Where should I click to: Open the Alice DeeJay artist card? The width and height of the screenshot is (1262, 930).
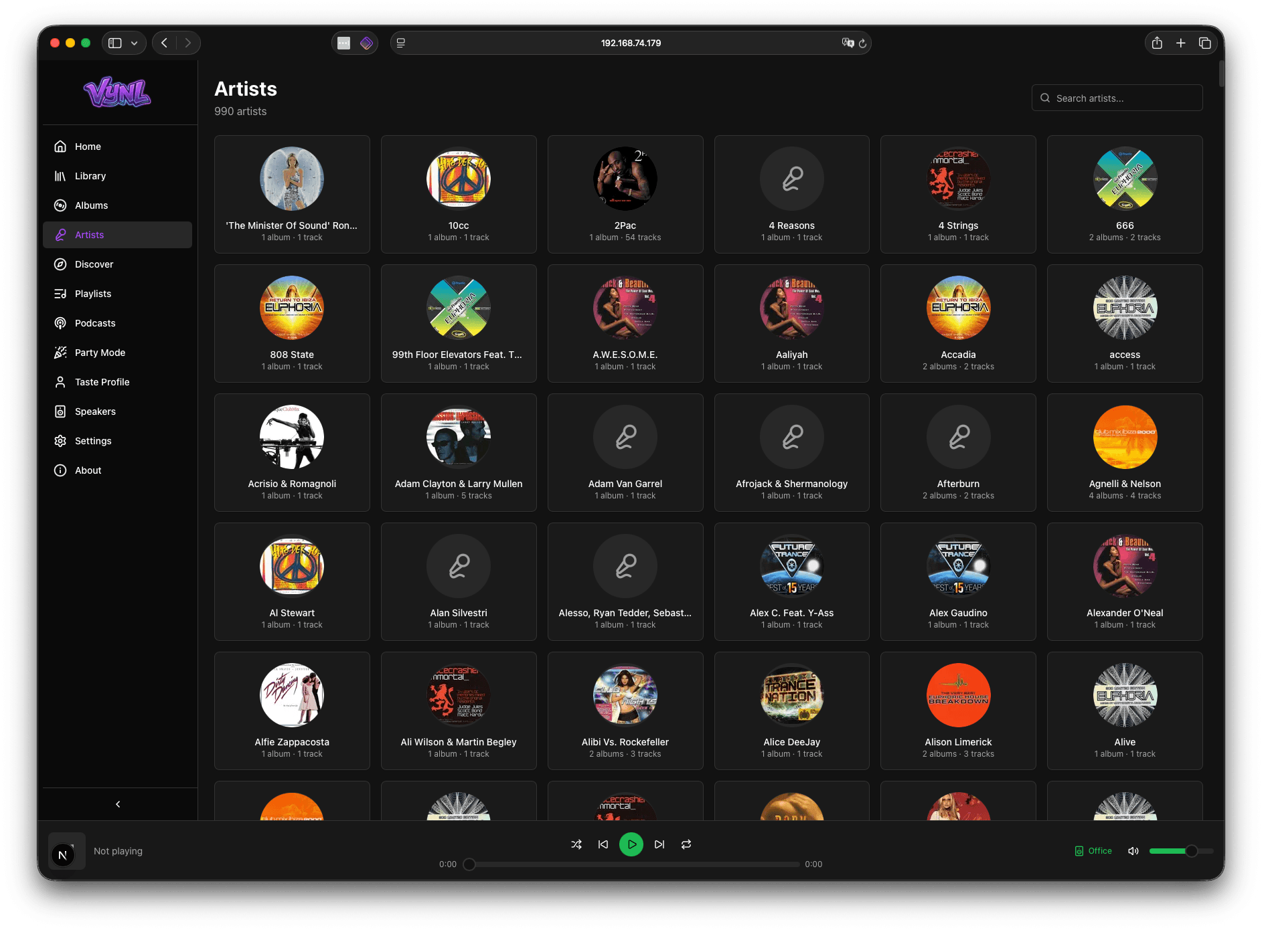coord(792,711)
